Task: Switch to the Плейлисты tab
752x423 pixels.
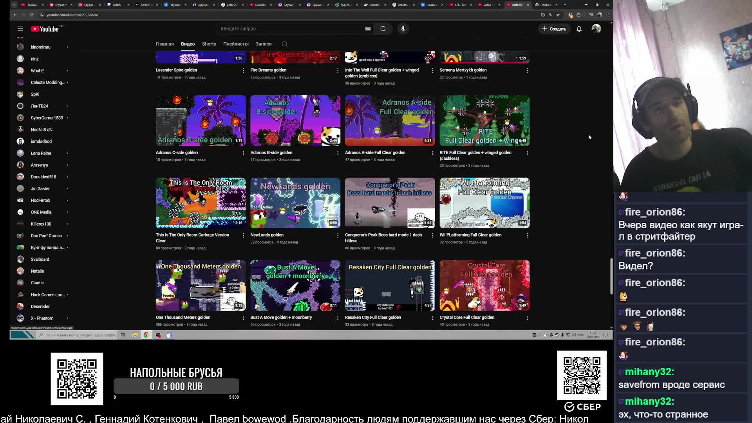Action: point(235,44)
